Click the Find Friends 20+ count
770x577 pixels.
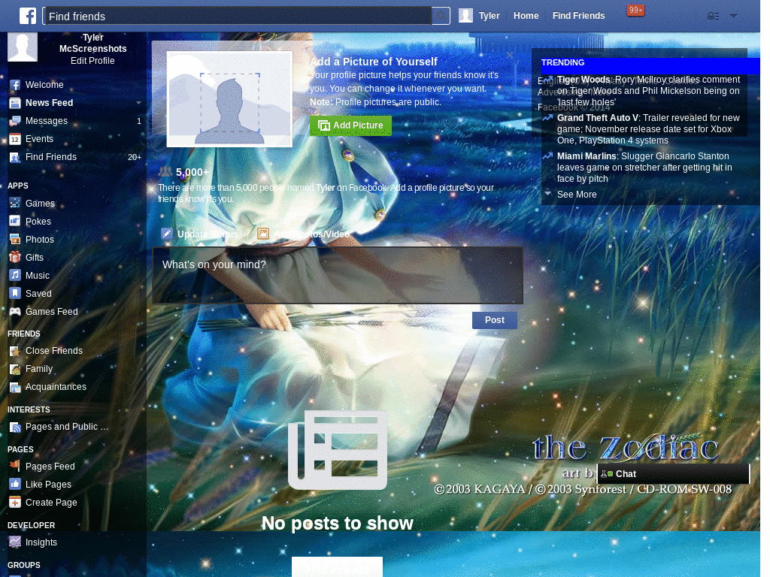point(135,158)
